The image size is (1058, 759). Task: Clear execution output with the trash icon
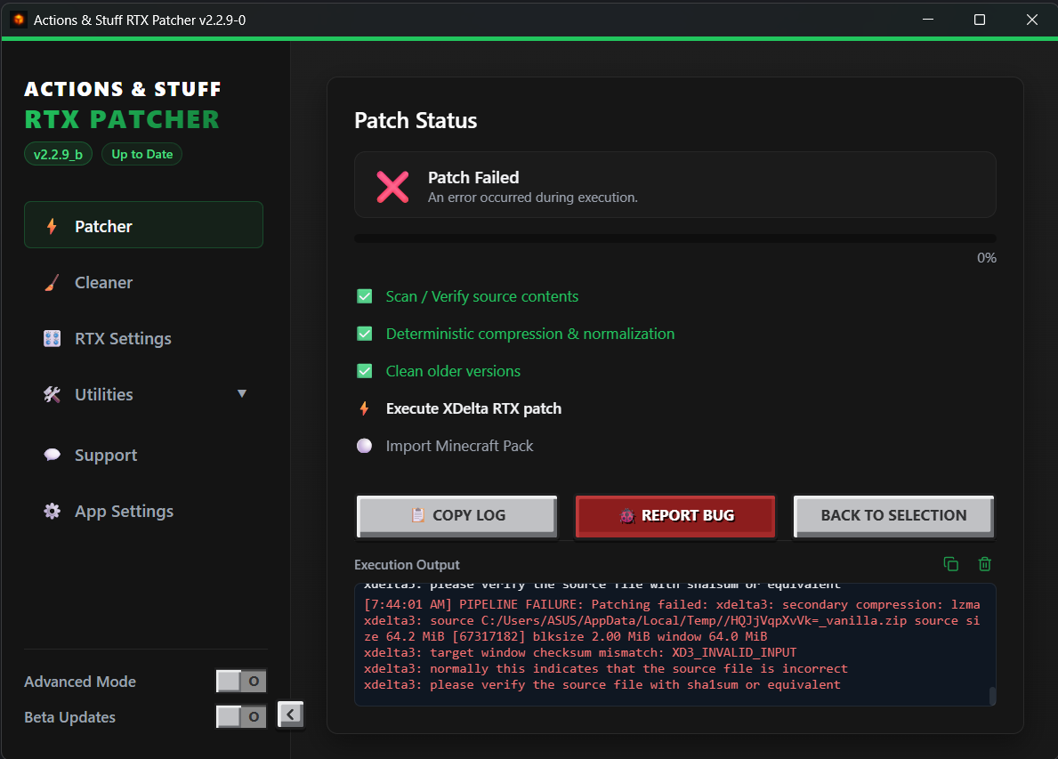tap(984, 564)
